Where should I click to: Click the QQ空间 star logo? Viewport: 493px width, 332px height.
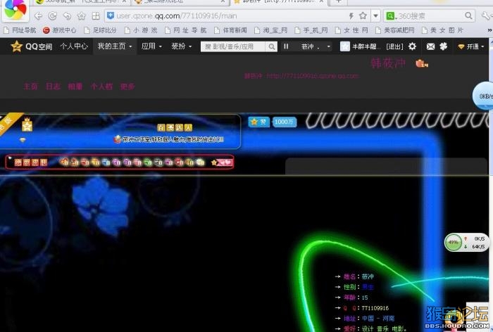point(16,46)
